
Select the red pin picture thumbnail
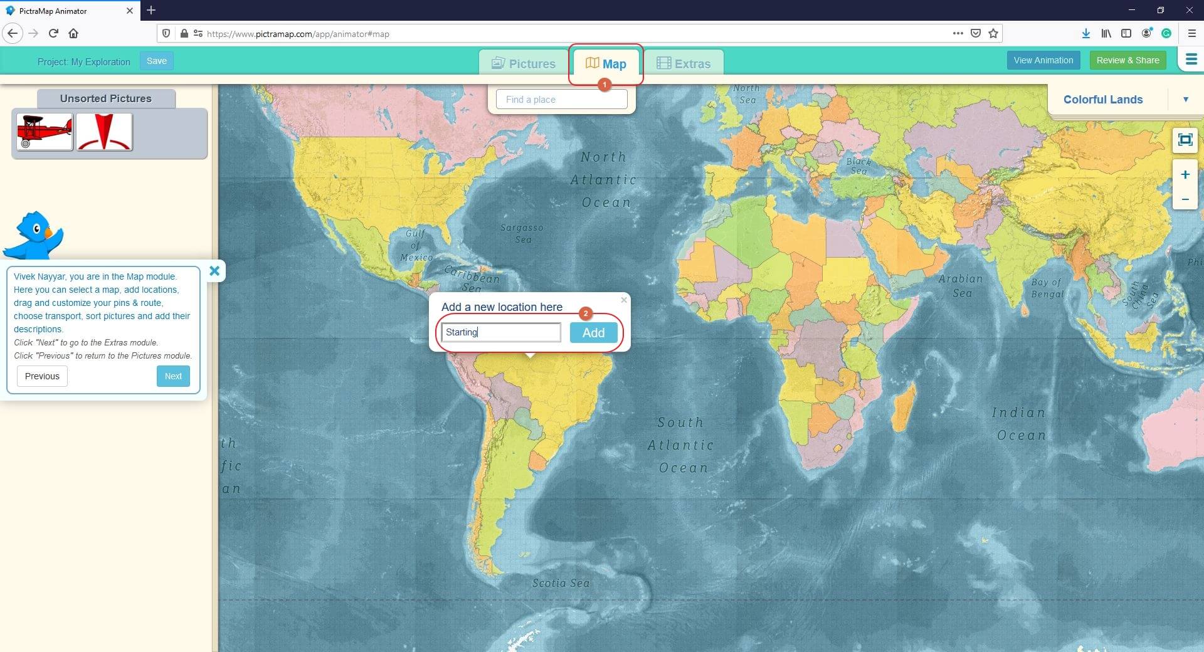[104, 132]
